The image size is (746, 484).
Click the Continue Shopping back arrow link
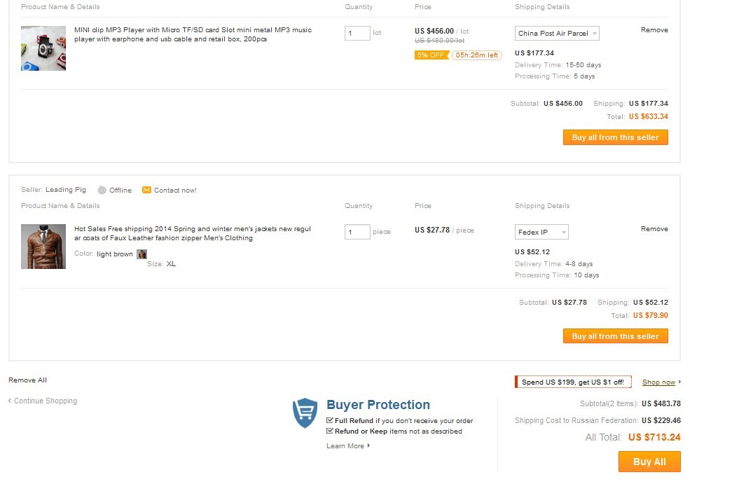tap(43, 401)
